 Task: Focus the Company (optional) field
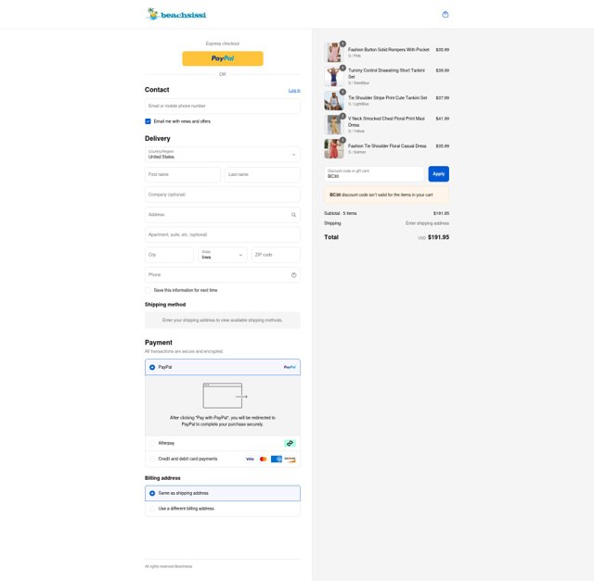223,195
